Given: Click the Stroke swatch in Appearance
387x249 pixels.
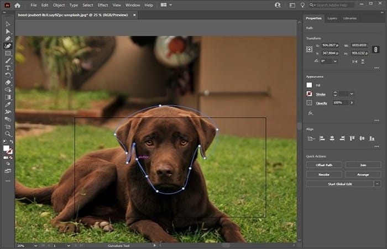Looking at the screenshot, I should (309, 94).
